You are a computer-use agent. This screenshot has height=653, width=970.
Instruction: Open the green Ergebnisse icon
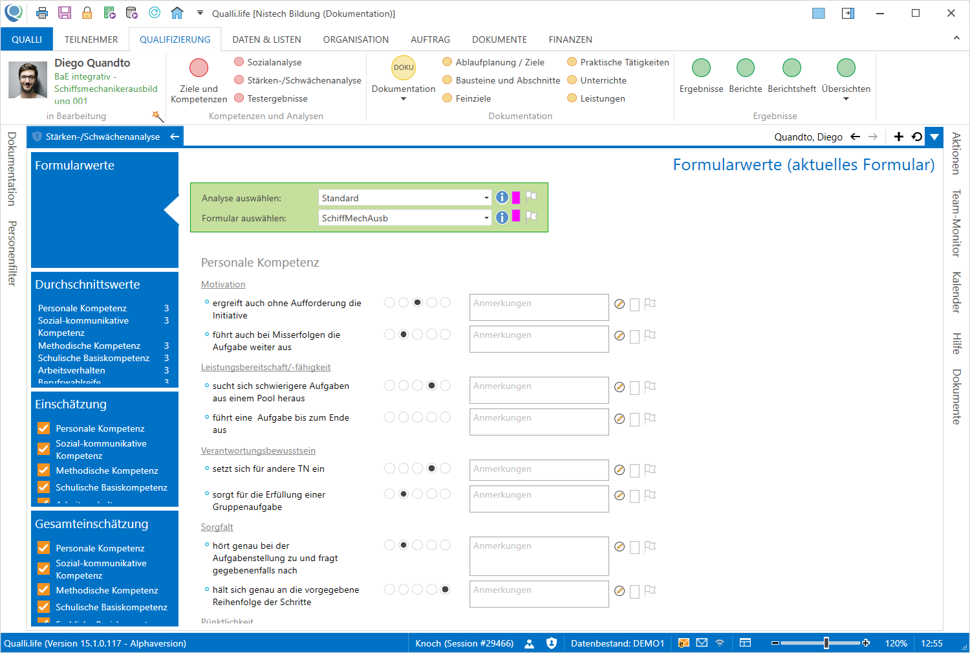[x=701, y=67]
